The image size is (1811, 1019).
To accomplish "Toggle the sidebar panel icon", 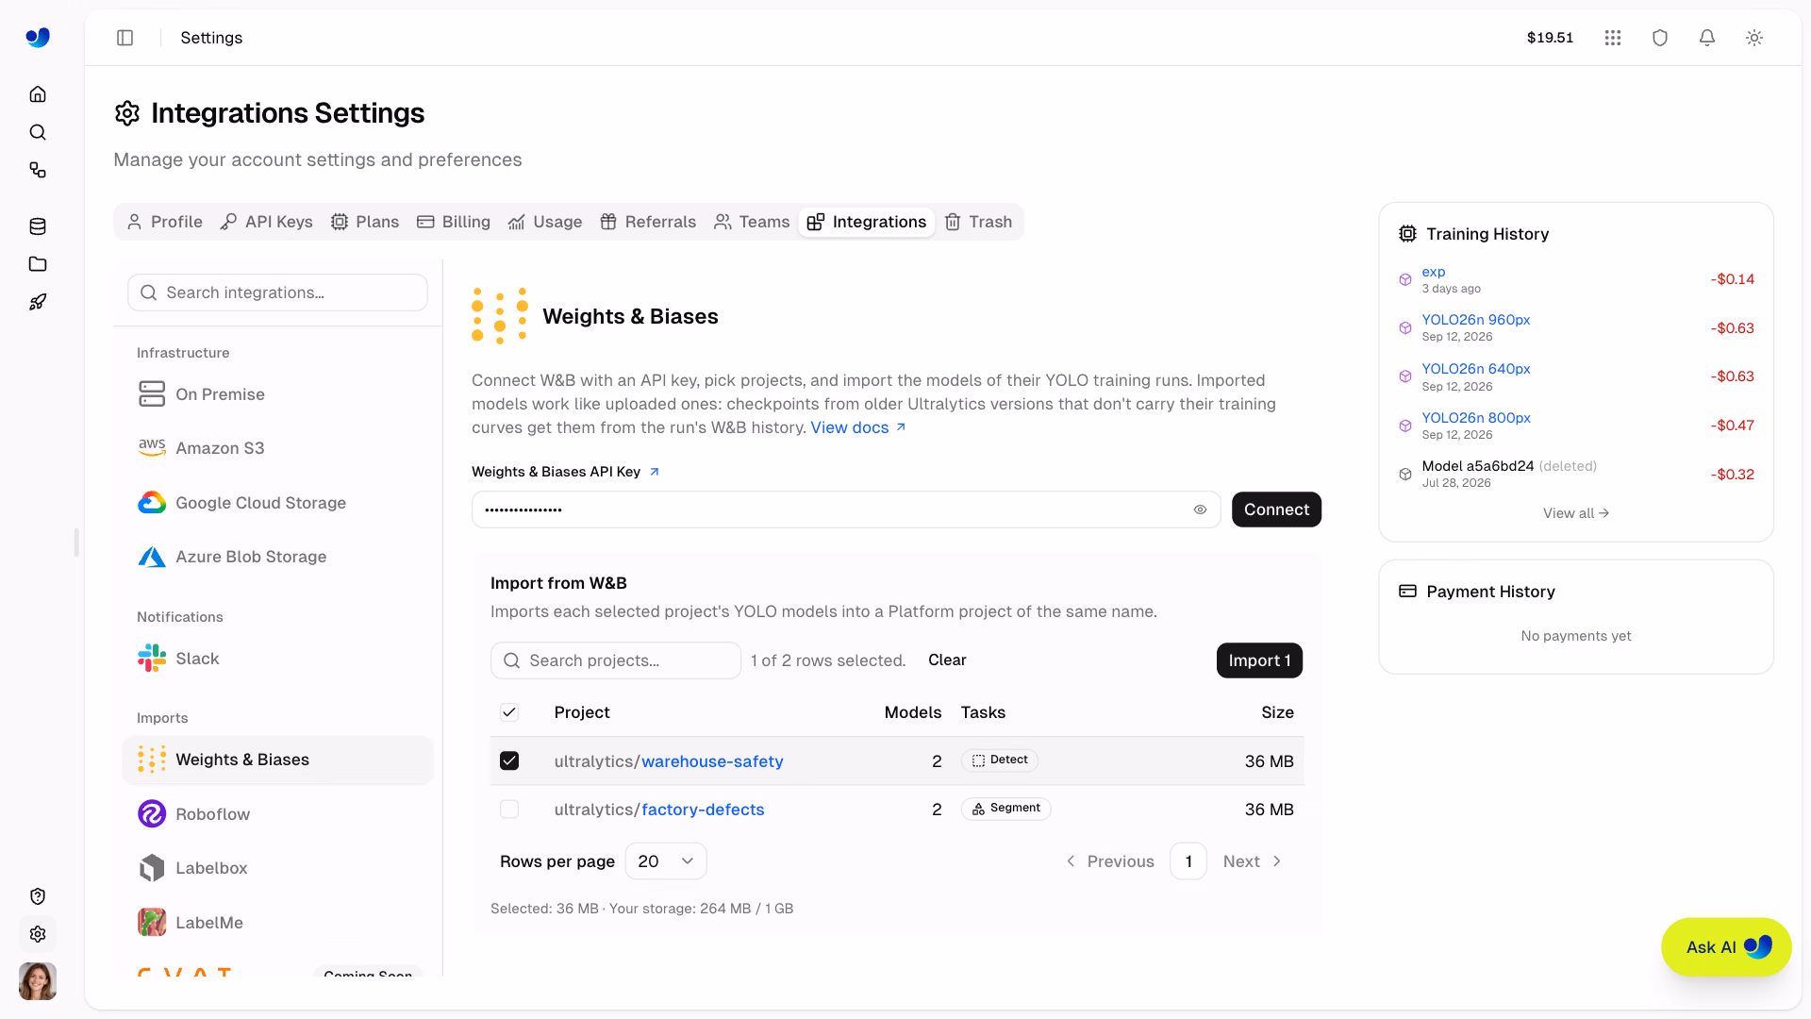I will pos(125,38).
